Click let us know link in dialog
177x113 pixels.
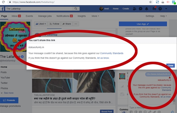click(103, 58)
